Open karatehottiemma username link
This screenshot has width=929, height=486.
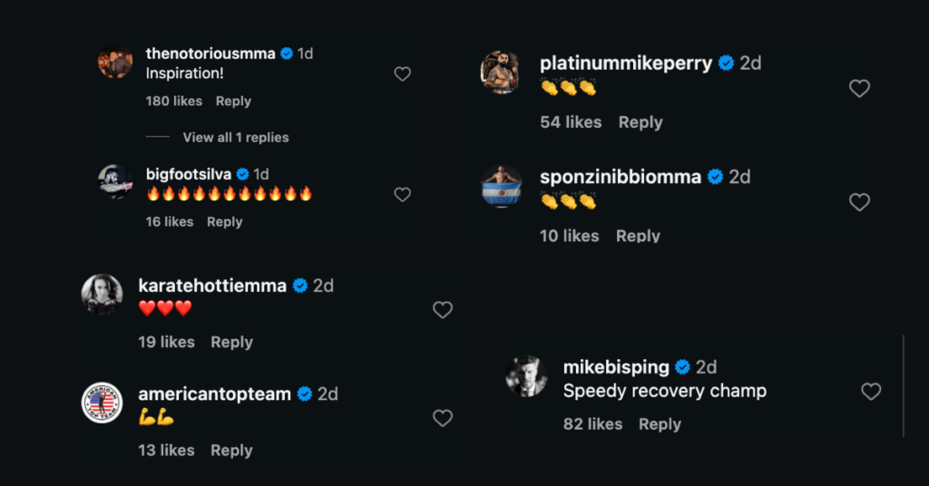(x=212, y=286)
